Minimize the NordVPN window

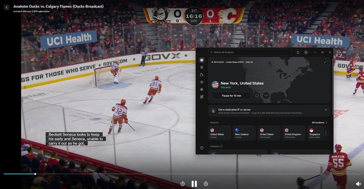tap(315, 53)
